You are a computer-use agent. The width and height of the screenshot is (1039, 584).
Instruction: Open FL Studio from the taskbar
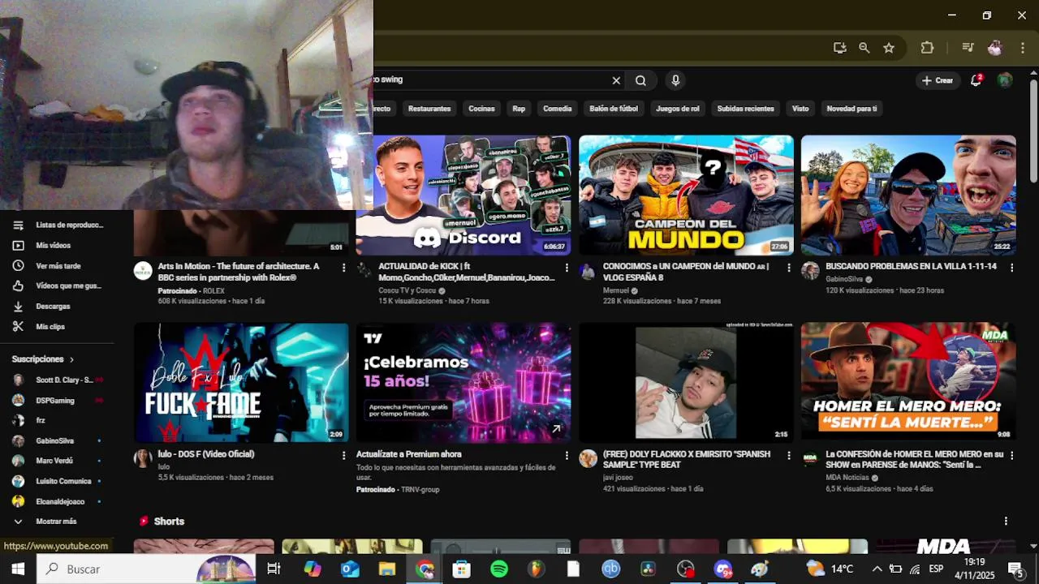coord(537,569)
